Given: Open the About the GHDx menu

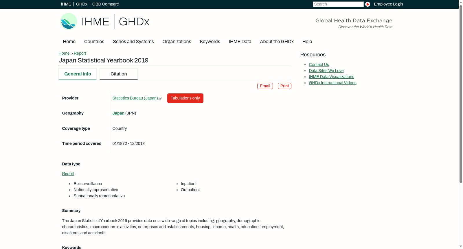Looking at the screenshot, I should 277,42.
